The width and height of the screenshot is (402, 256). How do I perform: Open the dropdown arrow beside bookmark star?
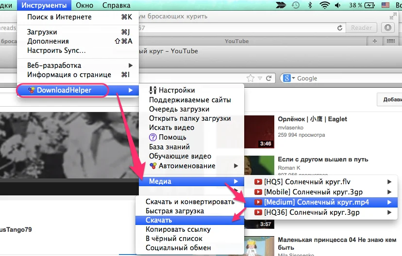pyautogui.click(x=260, y=79)
